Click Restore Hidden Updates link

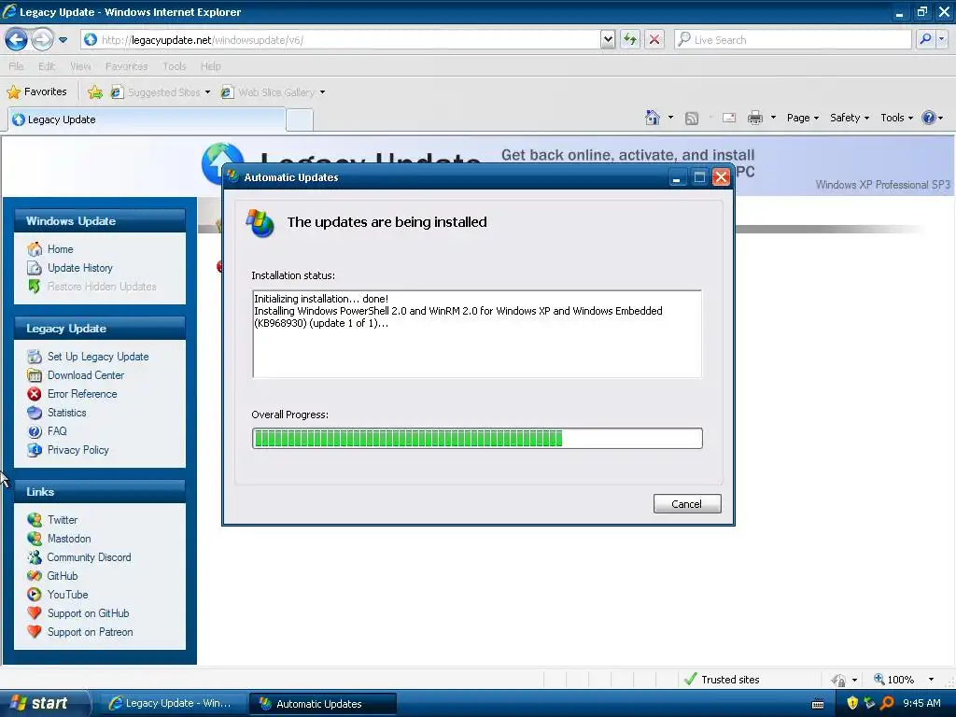tap(102, 287)
